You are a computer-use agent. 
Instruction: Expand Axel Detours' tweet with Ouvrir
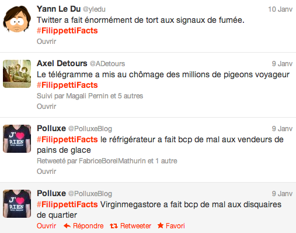click(x=47, y=107)
